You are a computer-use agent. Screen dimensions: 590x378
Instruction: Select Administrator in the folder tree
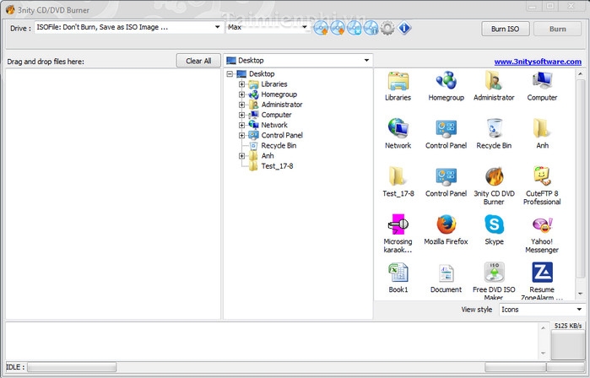(x=282, y=105)
